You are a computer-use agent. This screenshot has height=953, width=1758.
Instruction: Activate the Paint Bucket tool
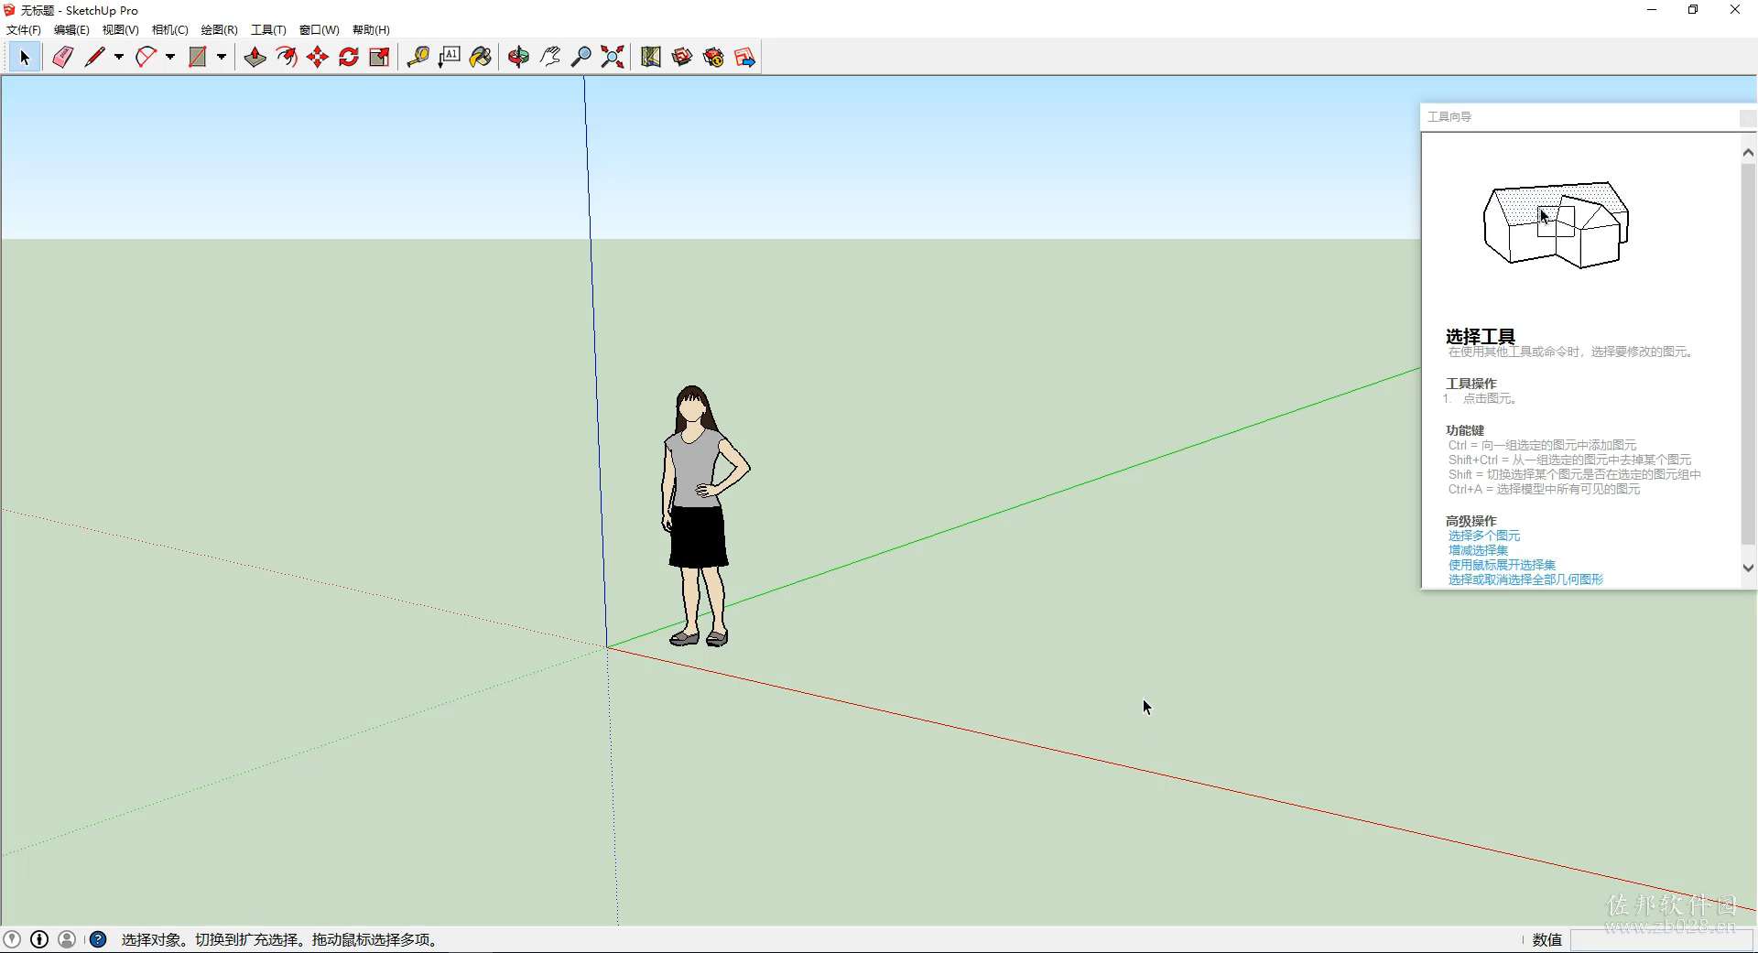(481, 58)
